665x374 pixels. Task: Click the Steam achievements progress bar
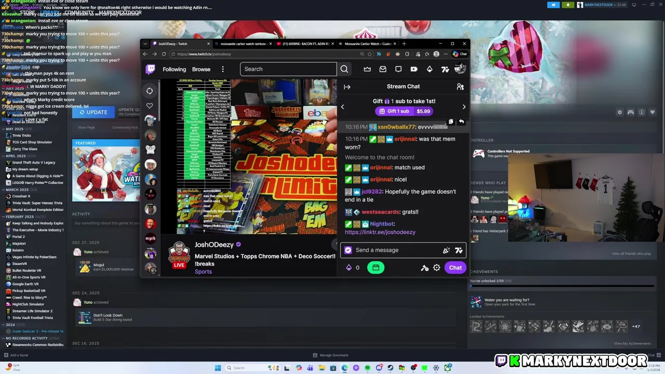562,286
